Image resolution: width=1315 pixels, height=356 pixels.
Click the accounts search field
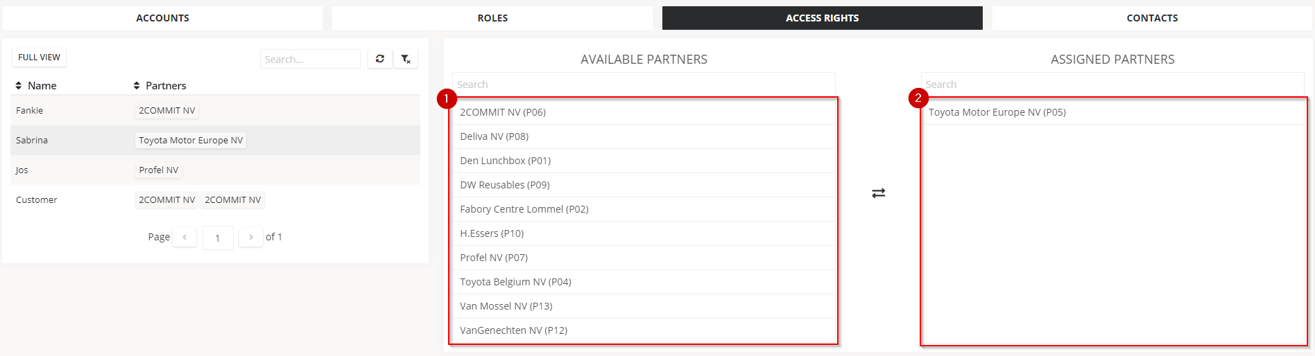(310, 59)
